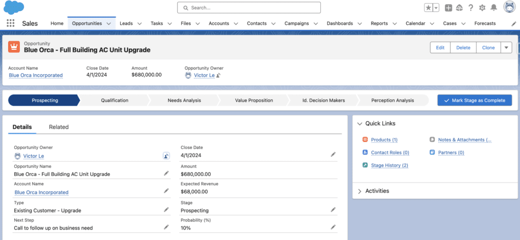Screen dimensions: 520x240
Task: Expand the Accounts tab dropdown chevron
Action: 236,23
